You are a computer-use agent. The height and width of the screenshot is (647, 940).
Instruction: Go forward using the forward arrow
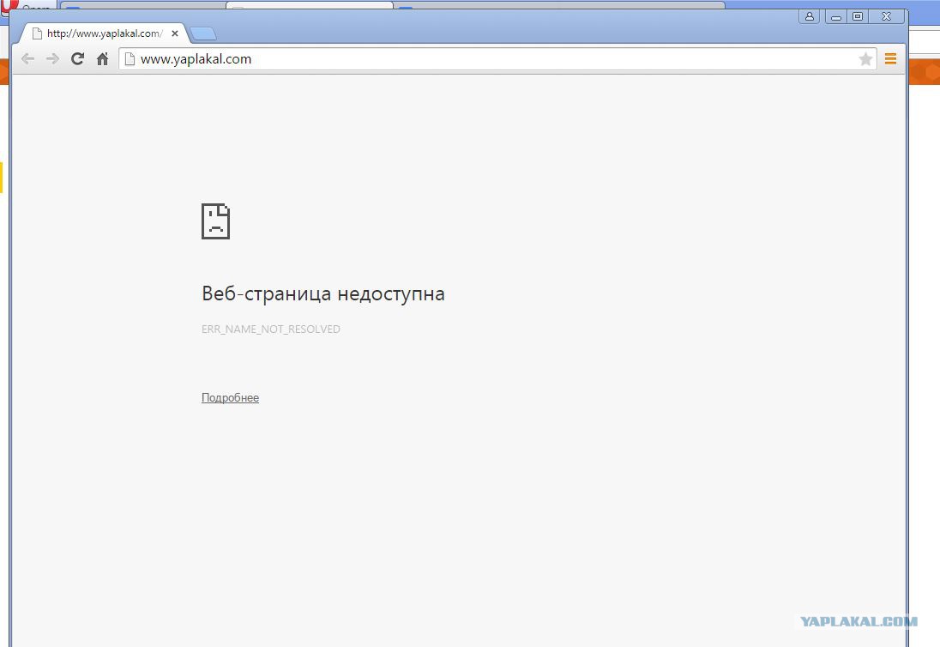click(x=53, y=58)
